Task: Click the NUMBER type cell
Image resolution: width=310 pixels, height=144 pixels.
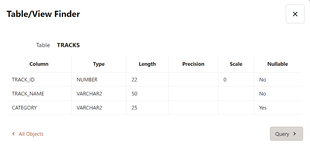Action: click(x=87, y=80)
